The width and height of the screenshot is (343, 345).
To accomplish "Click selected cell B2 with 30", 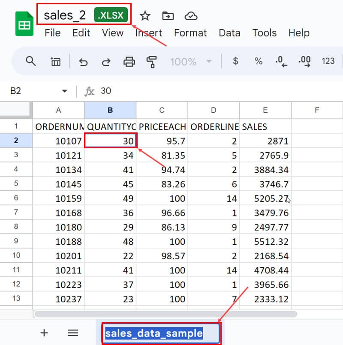I will pyautogui.click(x=111, y=141).
